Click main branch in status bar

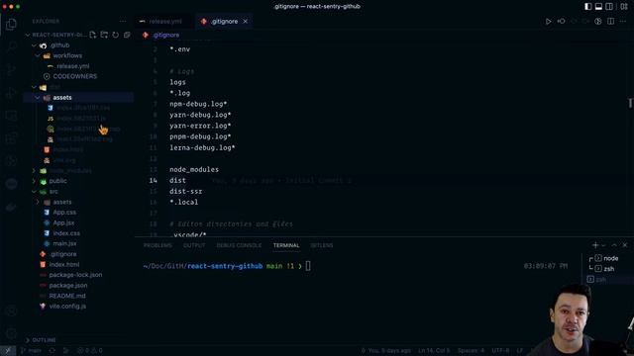[32, 350]
